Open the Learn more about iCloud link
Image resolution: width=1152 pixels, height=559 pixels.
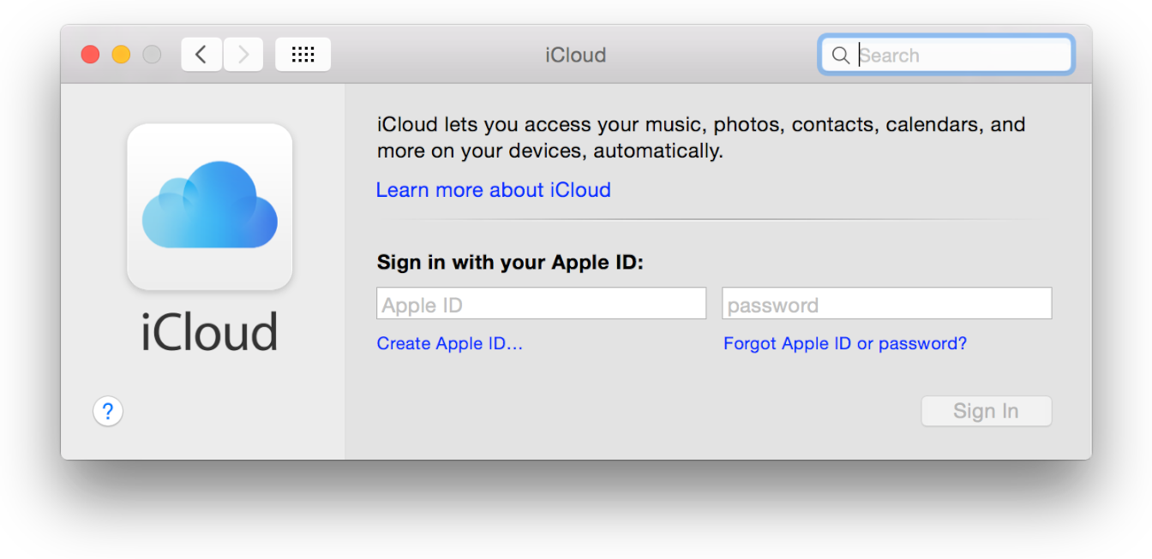[x=493, y=190]
